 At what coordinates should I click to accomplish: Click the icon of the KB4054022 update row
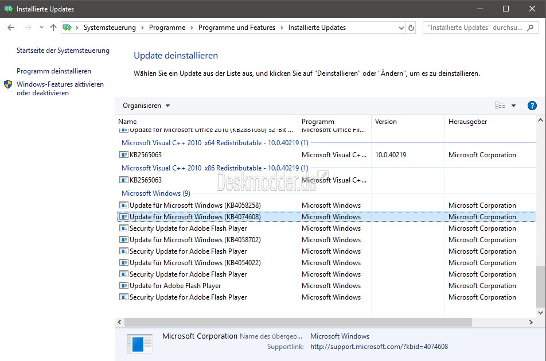click(124, 263)
